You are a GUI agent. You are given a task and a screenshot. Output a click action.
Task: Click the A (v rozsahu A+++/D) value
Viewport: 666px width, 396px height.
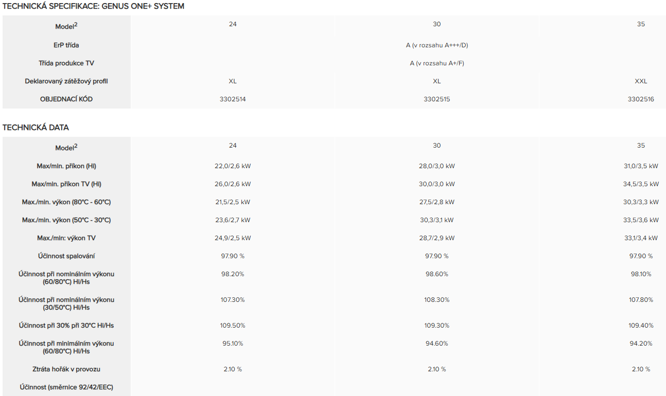(436, 45)
